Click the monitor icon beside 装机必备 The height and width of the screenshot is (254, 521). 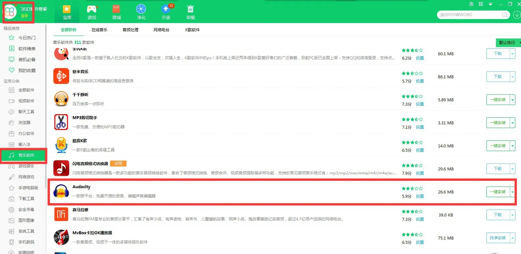click(12, 59)
